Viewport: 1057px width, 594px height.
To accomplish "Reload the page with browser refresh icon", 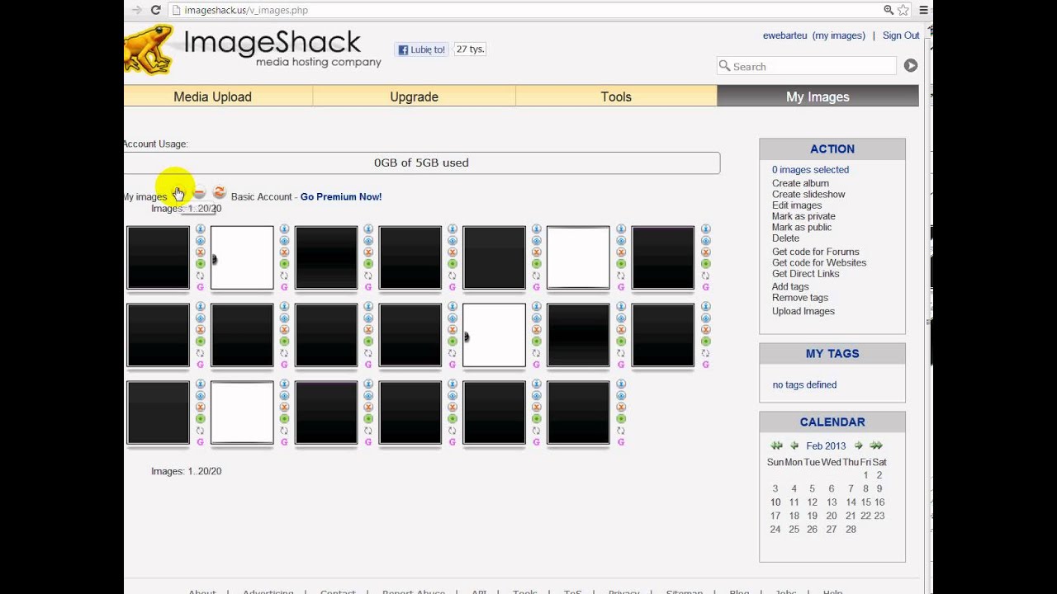I will coord(155,10).
